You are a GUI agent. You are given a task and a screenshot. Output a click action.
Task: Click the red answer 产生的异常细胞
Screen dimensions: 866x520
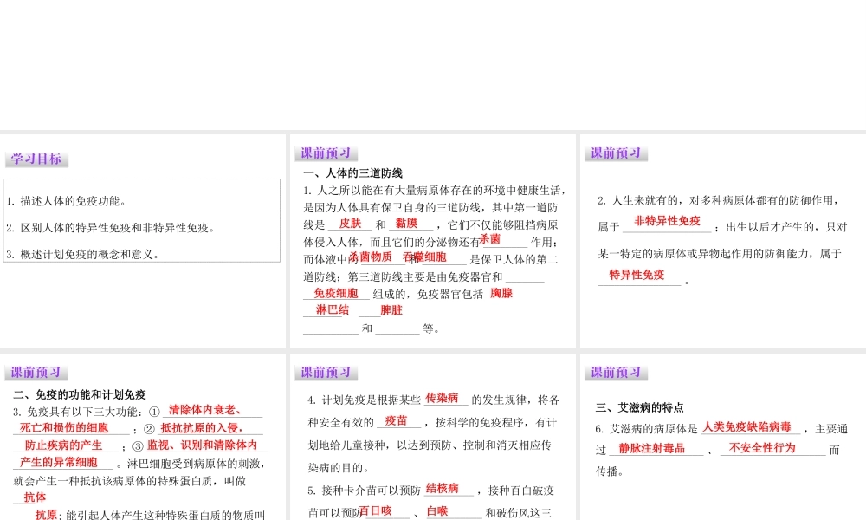tap(59, 463)
